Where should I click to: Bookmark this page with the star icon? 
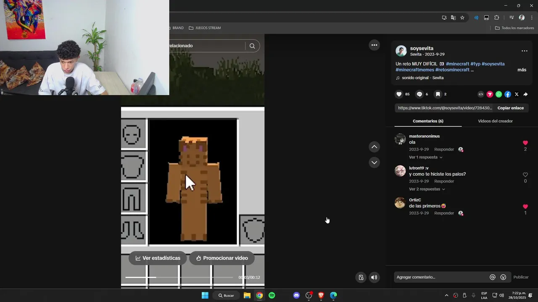(462, 18)
